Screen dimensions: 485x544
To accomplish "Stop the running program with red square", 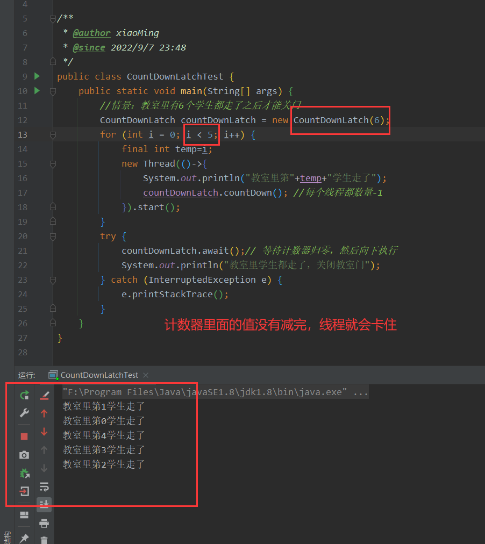I will coord(24,436).
